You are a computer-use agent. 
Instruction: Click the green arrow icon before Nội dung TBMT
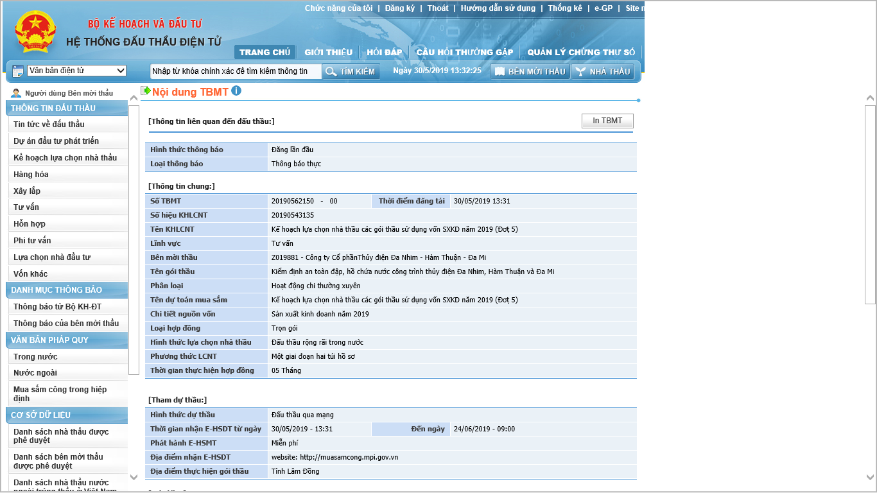pyautogui.click(x=146, y=91)
